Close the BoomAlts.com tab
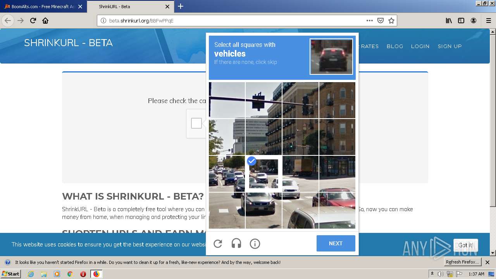 pos(80,7)
